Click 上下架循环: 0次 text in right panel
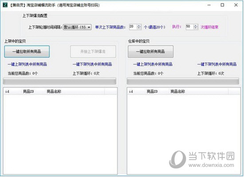244x177 pixels. 211,73
